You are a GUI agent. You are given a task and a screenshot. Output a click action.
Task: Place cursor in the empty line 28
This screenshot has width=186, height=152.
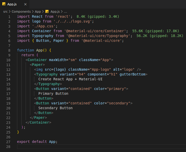(102, 146)
